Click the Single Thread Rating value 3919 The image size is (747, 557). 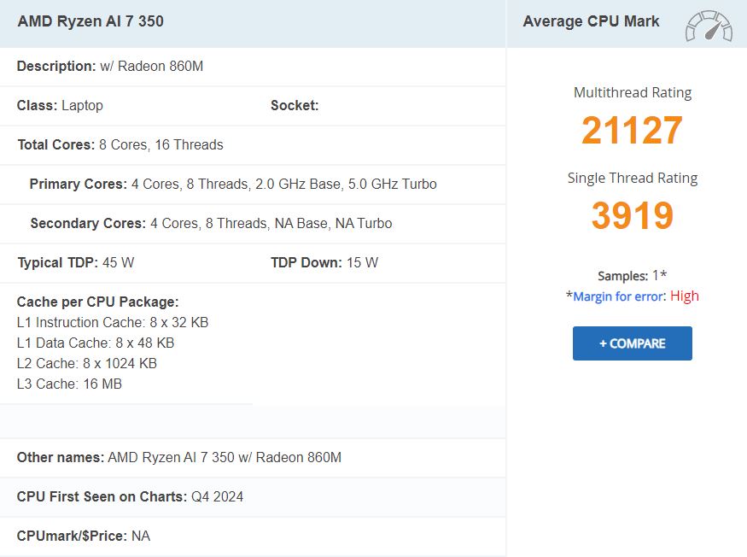coord(632,217)
